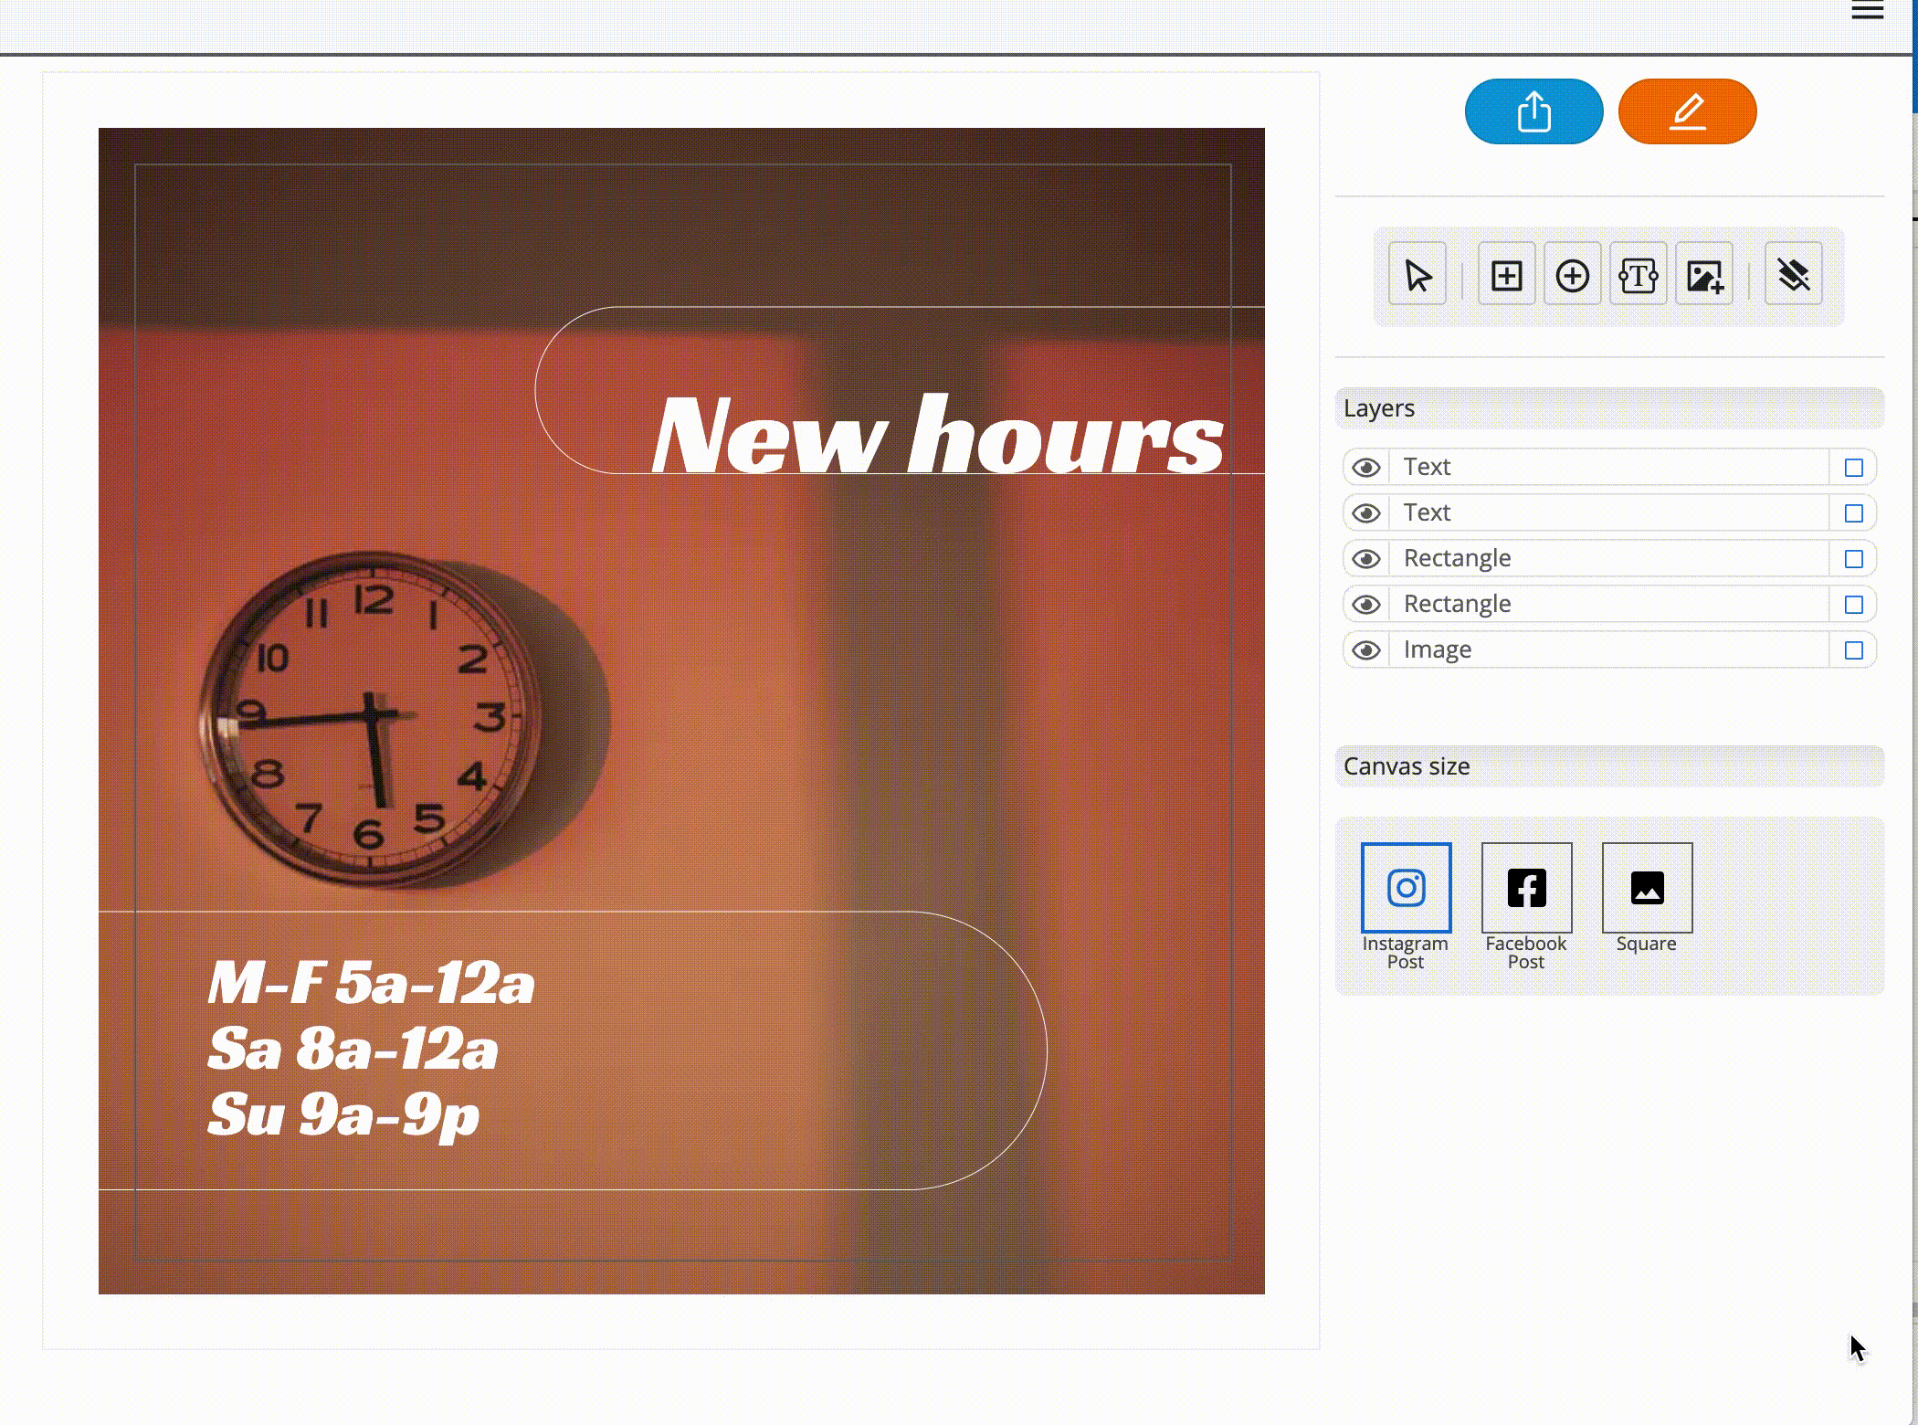Viewport: 1918px width, 1425px height.
Task: Click the add image tool
Action: 1704,275
